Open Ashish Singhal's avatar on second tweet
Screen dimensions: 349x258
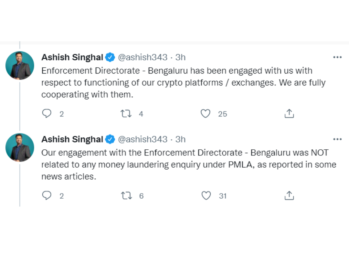(x=20, y=147)
